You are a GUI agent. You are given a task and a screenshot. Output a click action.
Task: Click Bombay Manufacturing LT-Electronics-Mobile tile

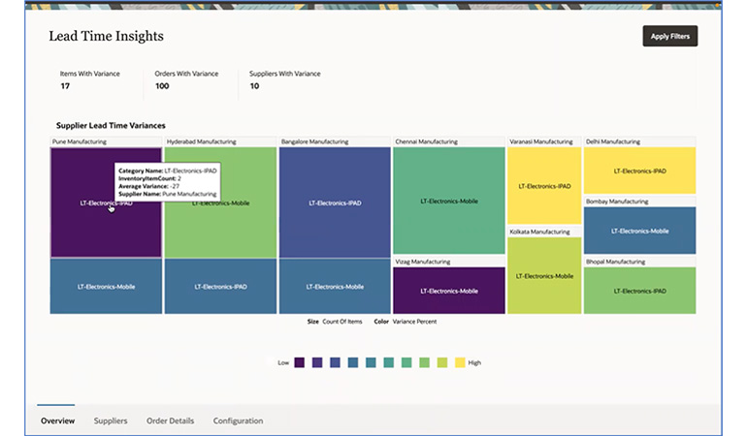pos(639,231)
